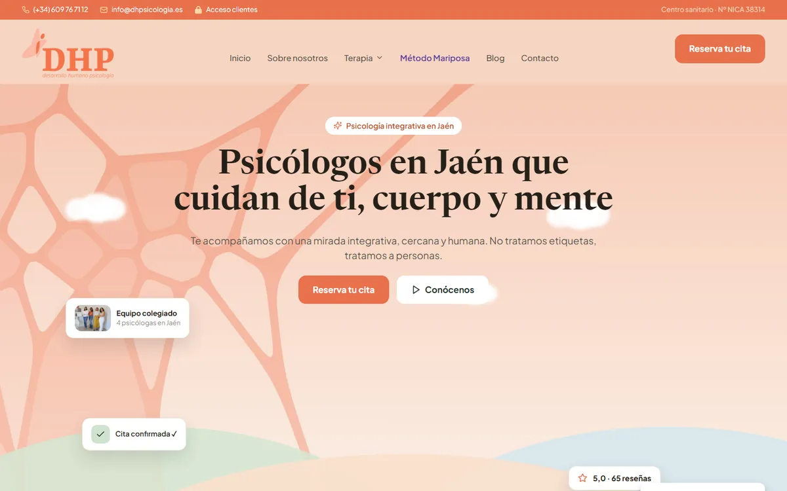Image resolution: width=787 pixels, height=491 pixels.
Task: Click header Reserva tu cita button
Action: pyautogui.click(x=719, y=49)
